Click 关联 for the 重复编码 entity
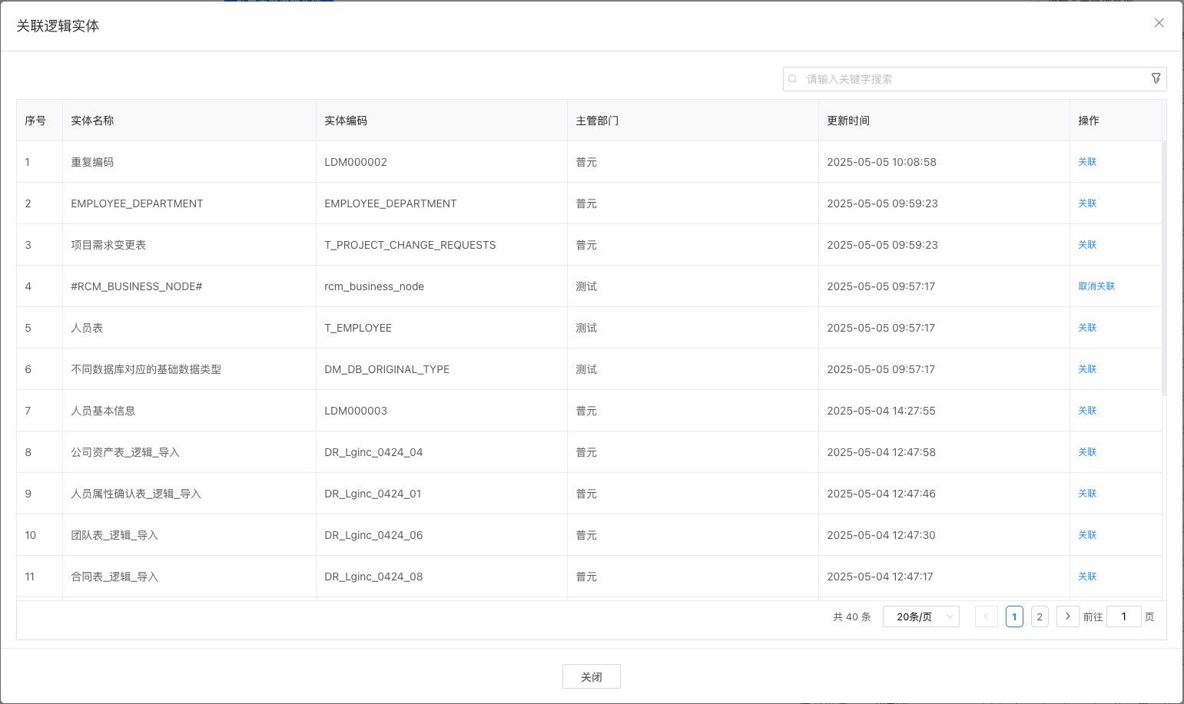Image resolution: width=1184 pixels, height=704 pixels. pos(1087,162)
